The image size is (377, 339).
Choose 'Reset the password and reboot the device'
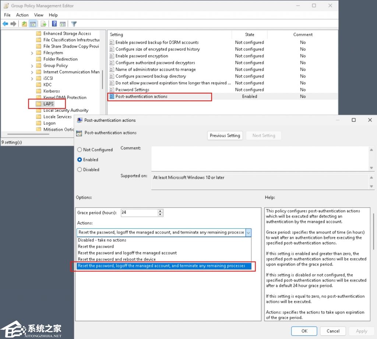[117, 259]
